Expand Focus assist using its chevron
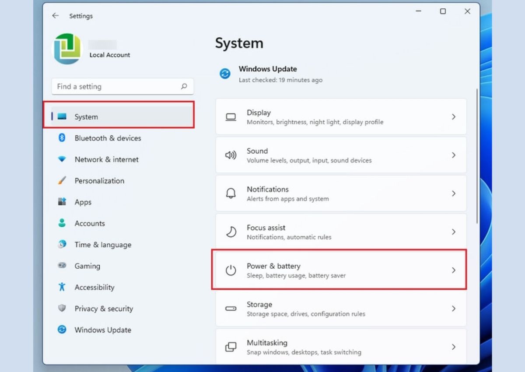The width and height of the screenshot is (525, 372). 454,232
